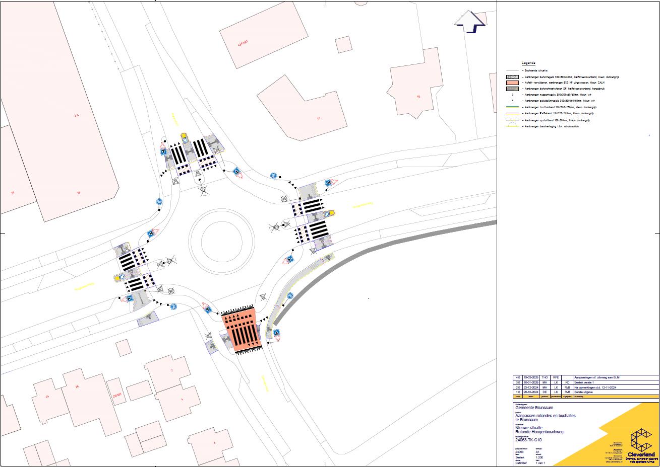This screenshot has width=660, height=467.
Task: Click the round blue sign northeast of roundabout
Action: (x=273, y=176)
